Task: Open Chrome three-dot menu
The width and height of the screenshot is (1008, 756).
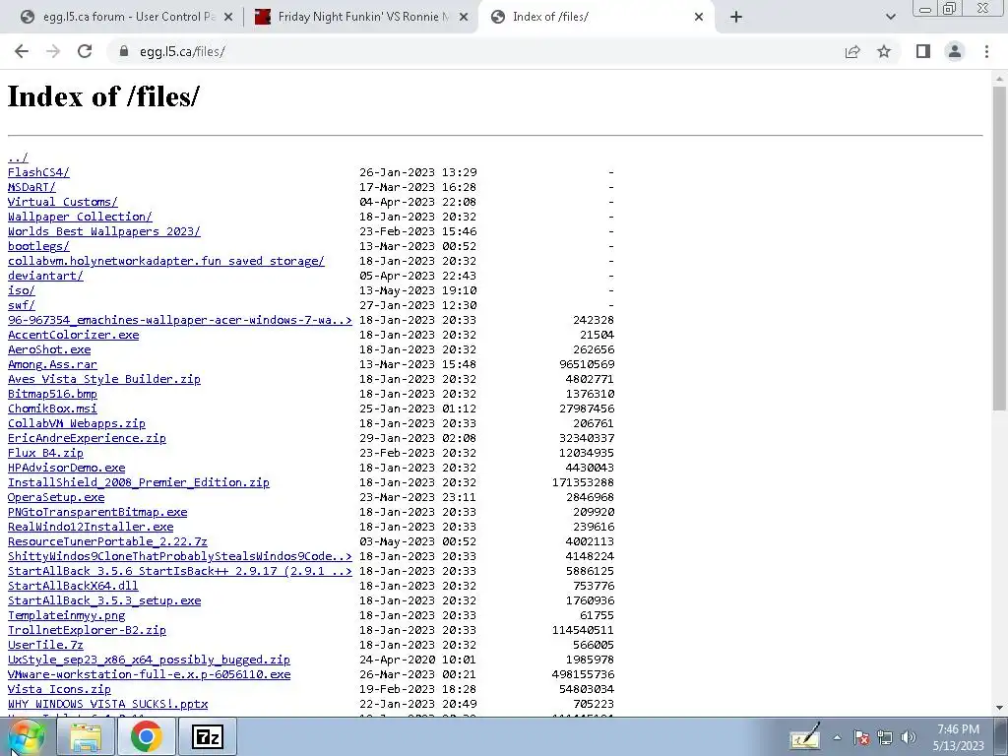Action: pos(986,51)
